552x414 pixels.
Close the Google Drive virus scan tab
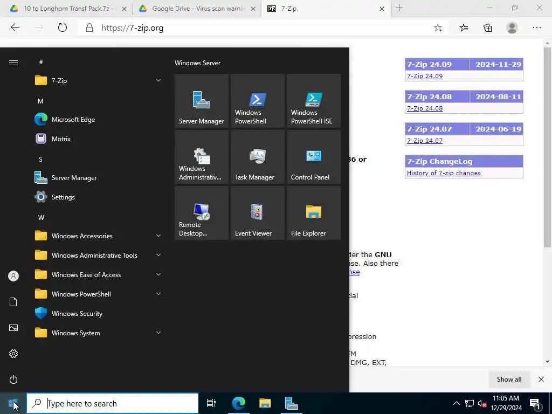[x=253, y=9]
